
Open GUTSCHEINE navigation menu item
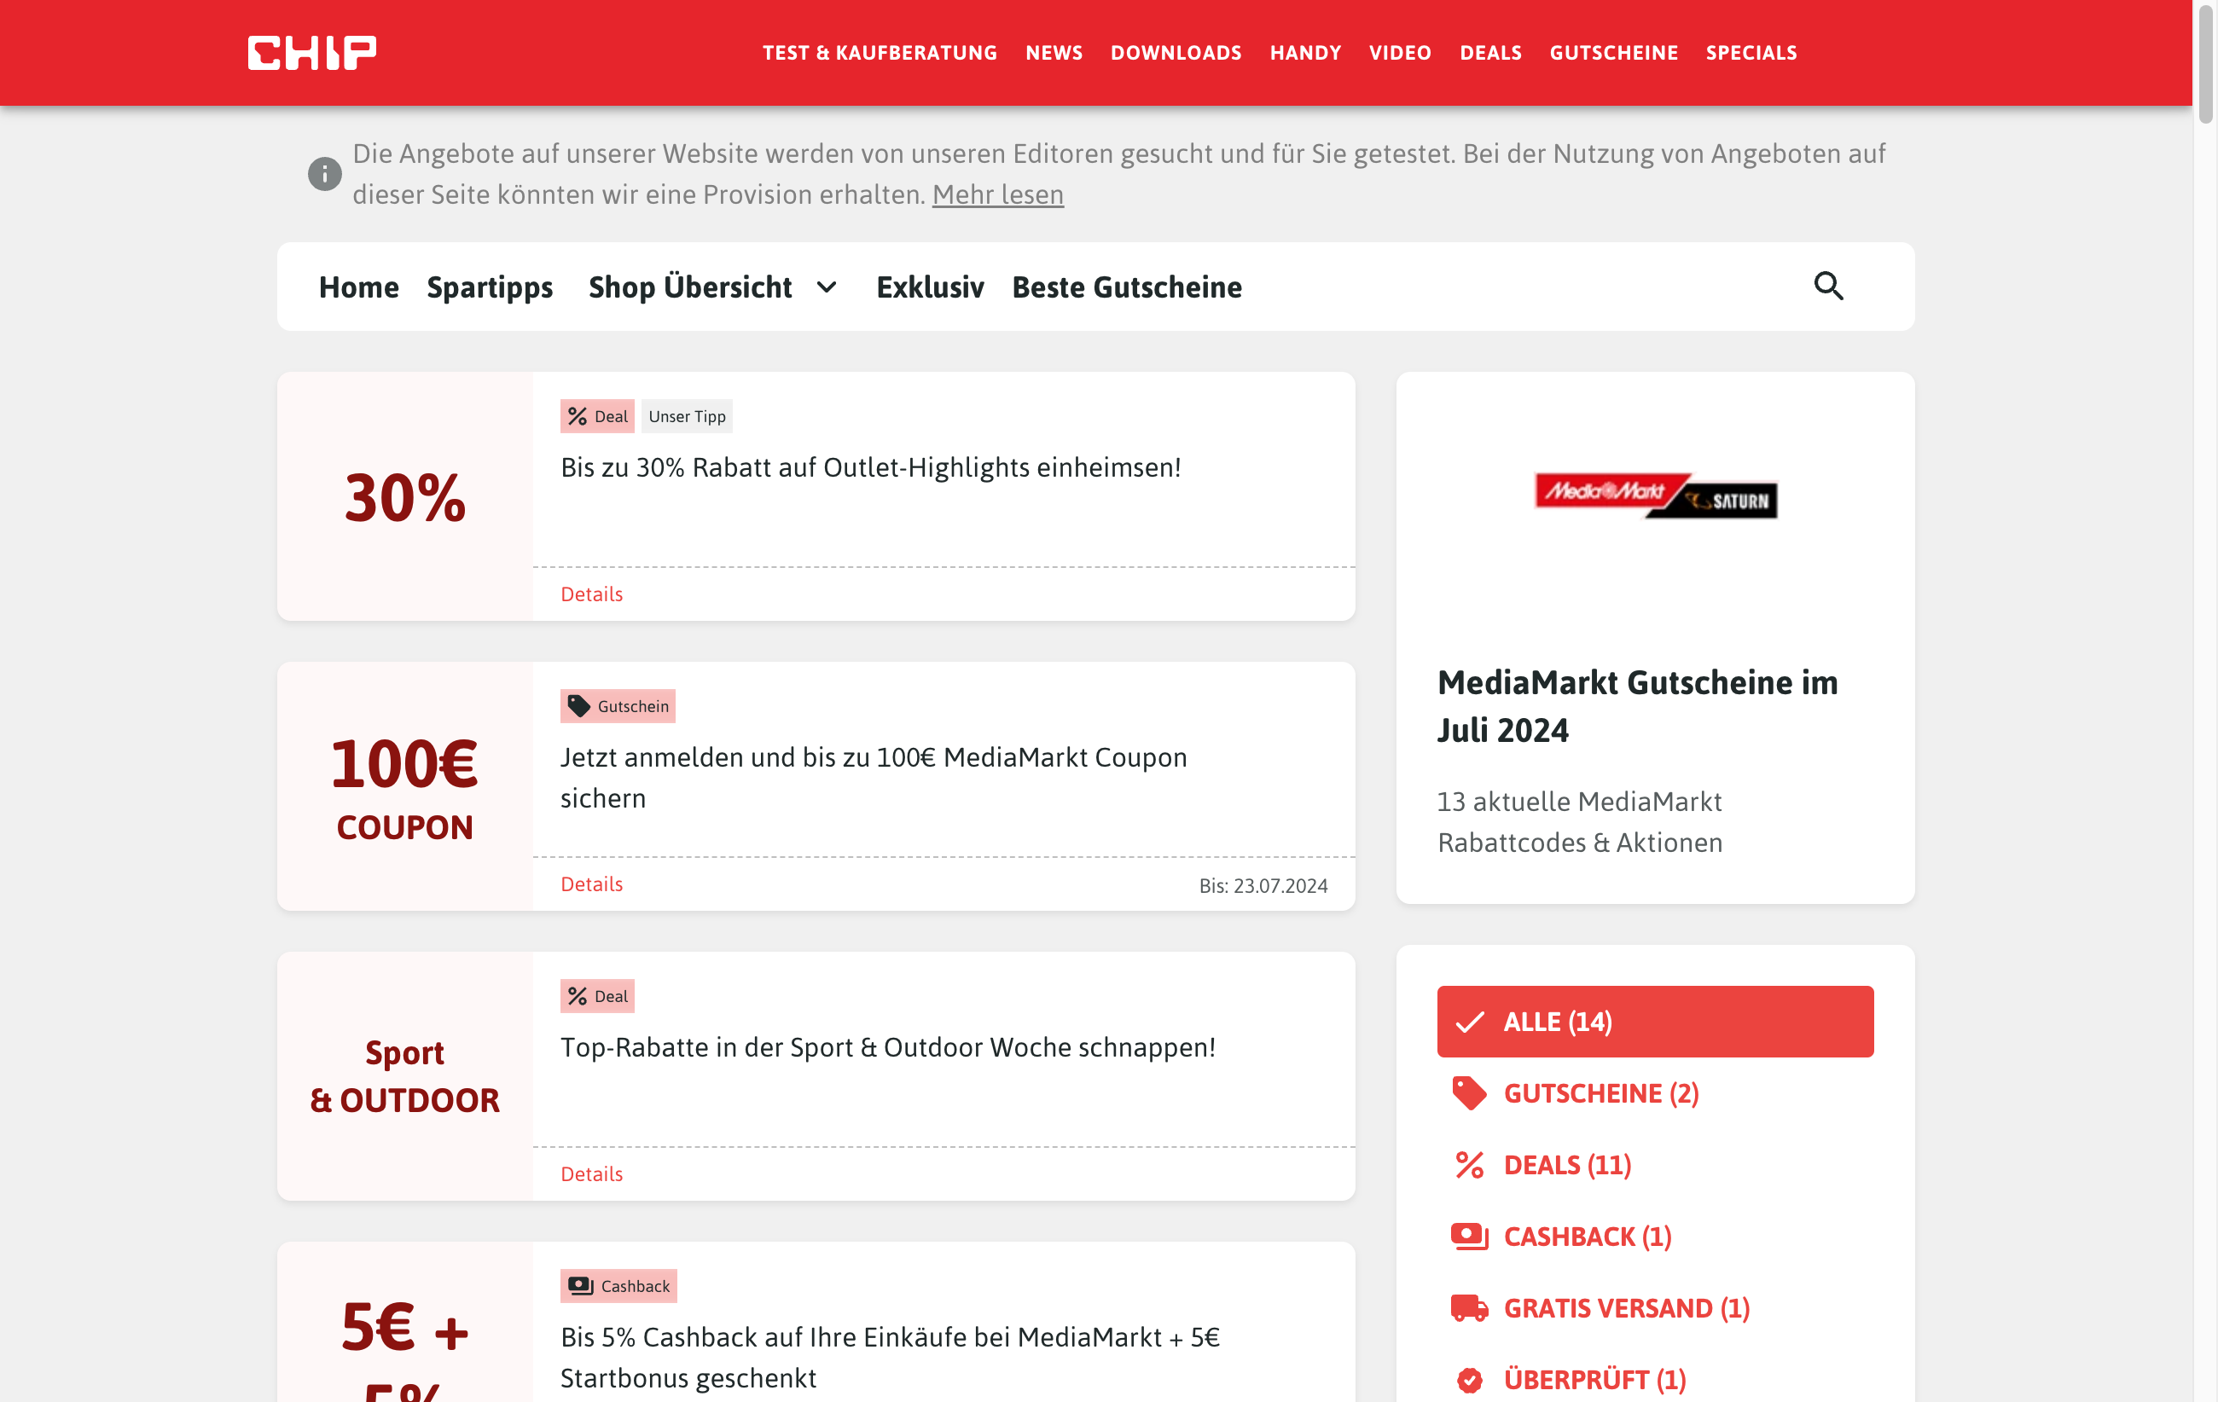pyautogui.click(x=1612, y=52)
